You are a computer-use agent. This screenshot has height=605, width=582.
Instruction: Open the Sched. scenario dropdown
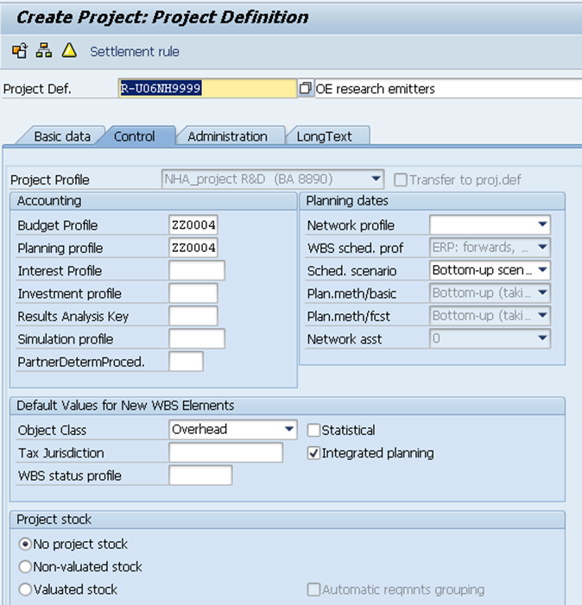tap(541, 270)
